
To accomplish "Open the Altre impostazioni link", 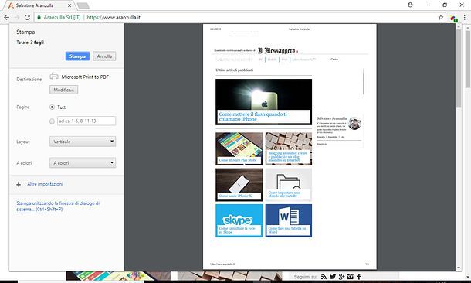I will tap(45, 184).
